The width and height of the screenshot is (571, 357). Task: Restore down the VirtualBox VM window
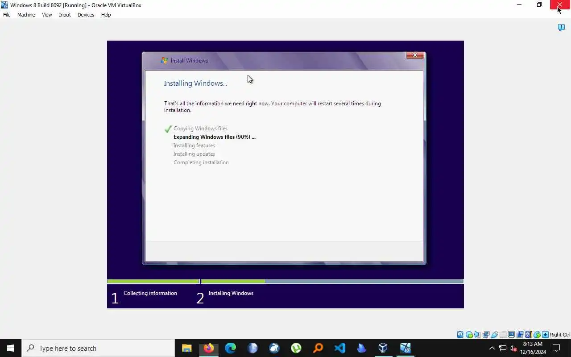(x=539, y=5)
